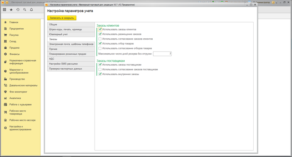Image resolution: width=292 pixels, height=157 pixels.
Task: Click the 1C logo in main title bar
Action: 3,2
